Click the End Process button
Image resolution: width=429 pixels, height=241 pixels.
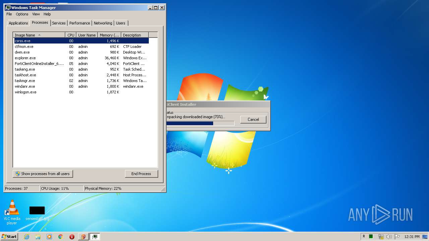[141, 174]
